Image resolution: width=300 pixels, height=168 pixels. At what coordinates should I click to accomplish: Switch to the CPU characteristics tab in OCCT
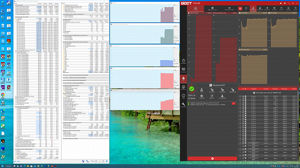coord(212,8)
